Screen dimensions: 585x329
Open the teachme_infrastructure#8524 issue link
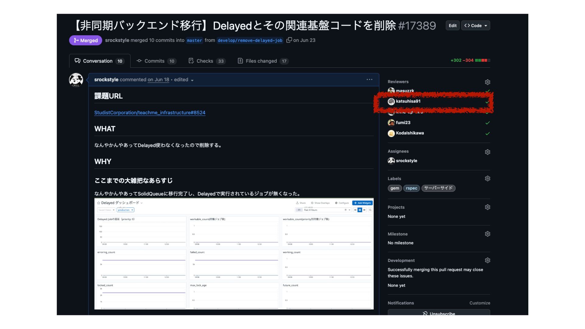click(x=150, y=113)
